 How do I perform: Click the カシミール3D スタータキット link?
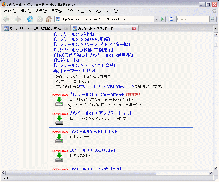(x=97, y=95)
